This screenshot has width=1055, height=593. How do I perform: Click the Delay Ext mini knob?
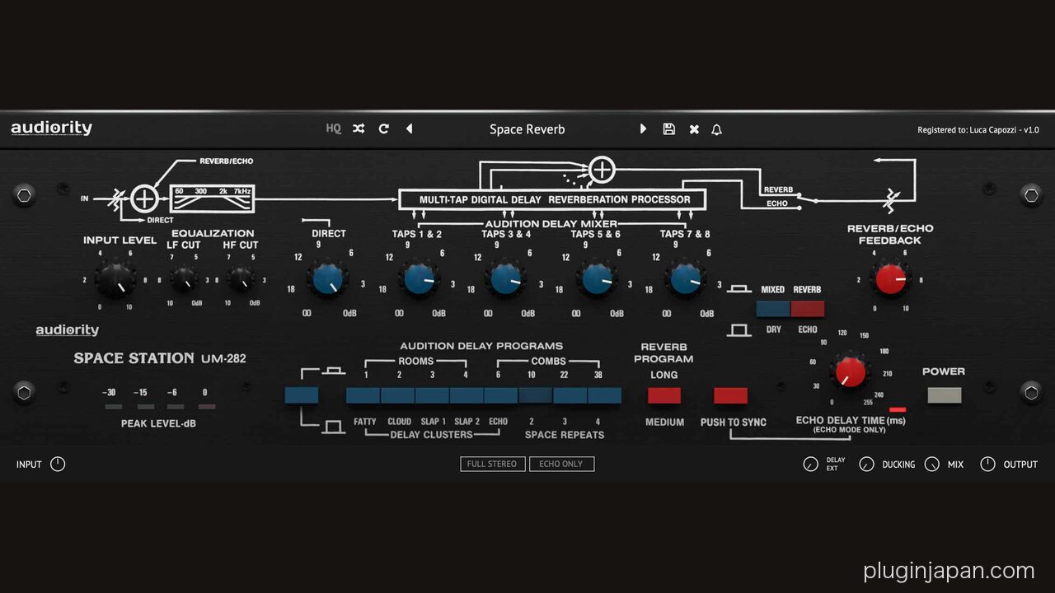tap(811, 465)
